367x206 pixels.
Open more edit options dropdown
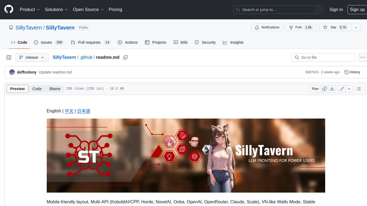tap(349, 89)
